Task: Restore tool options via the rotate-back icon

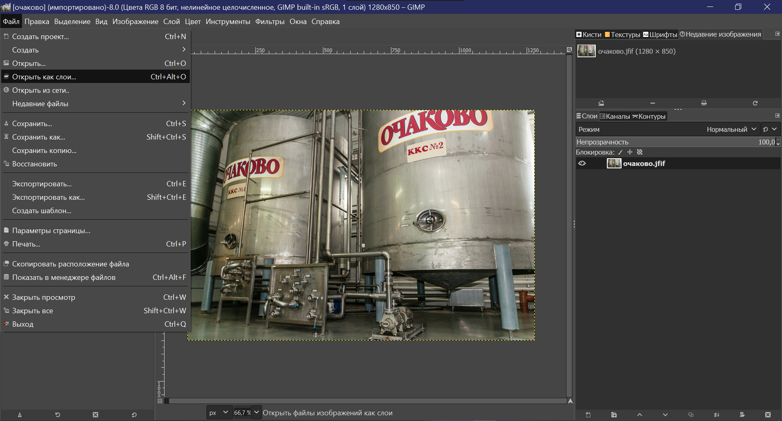Action: tap(57, 415)
